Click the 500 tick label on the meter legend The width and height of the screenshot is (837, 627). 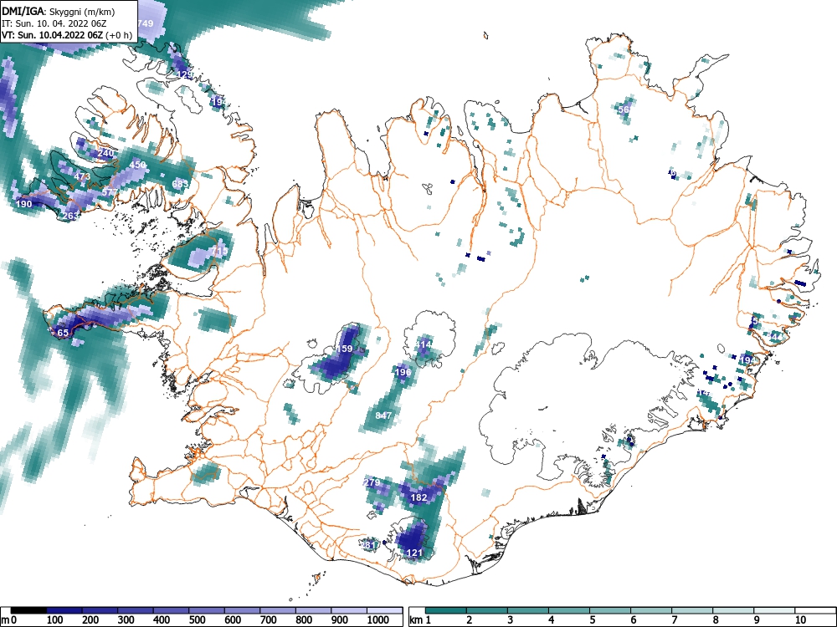point(198,620)
